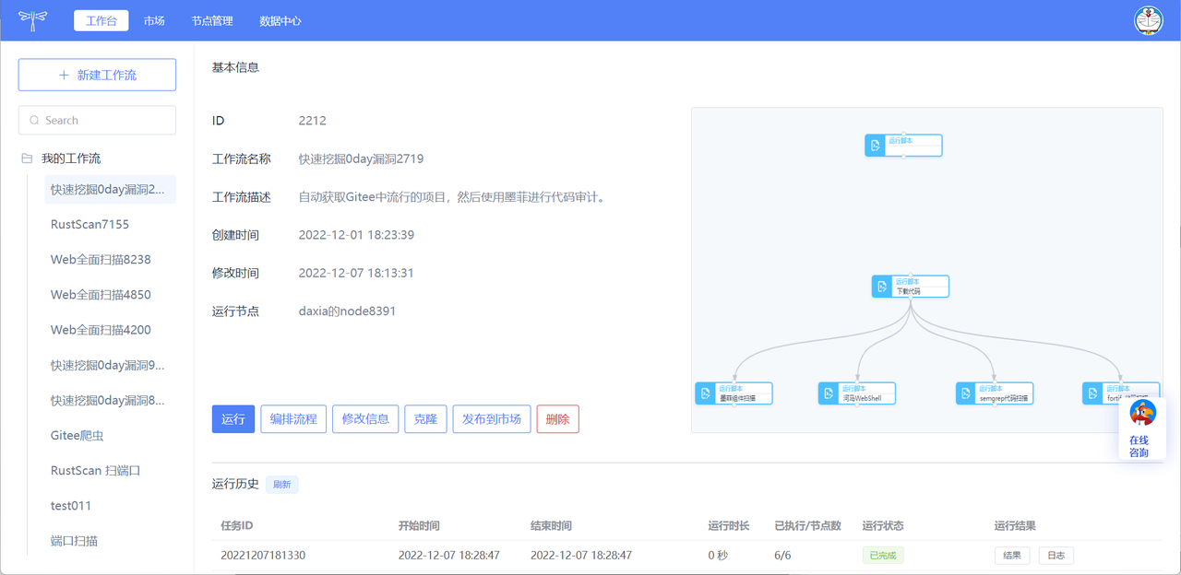Click folder icon beside 我的工作流

[x=27, y=158]
